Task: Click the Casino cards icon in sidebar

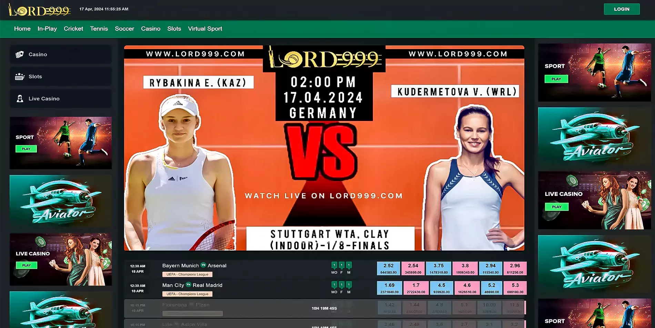Action: (20, 54)
